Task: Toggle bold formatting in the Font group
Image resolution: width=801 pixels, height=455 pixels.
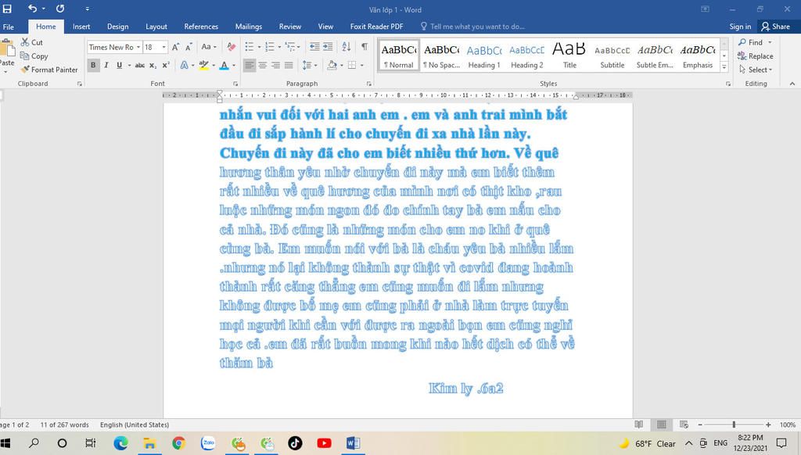Action: [x=93, y=65]
